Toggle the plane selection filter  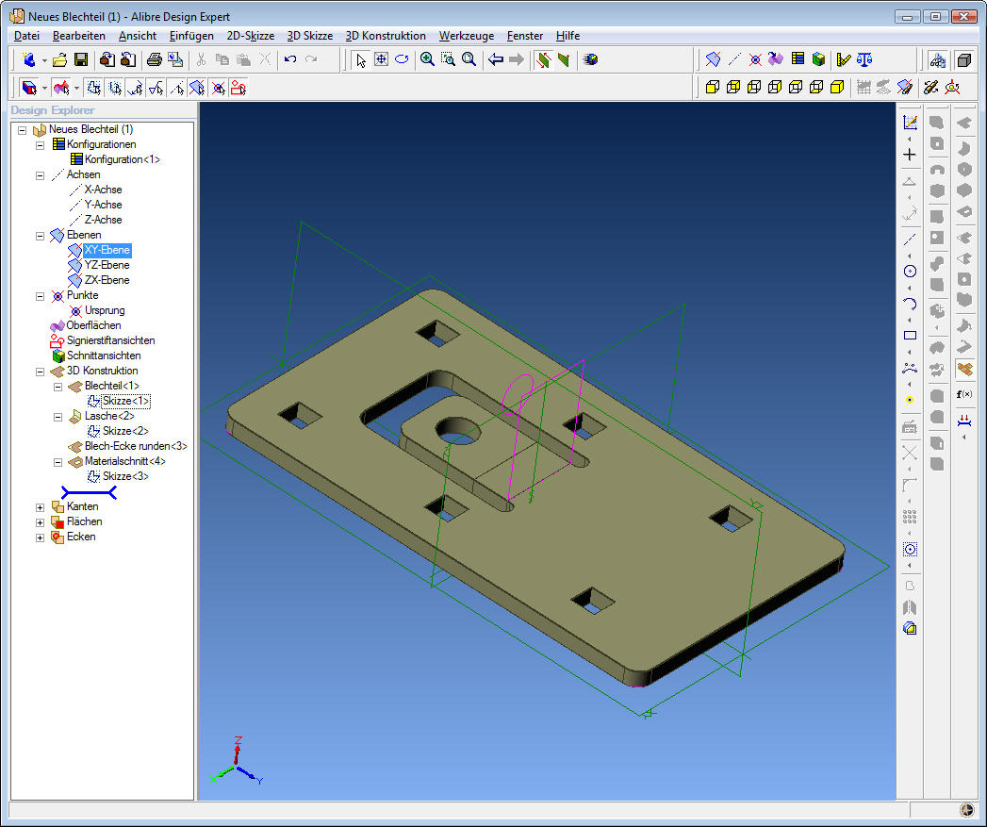click(x=197, y=88)
